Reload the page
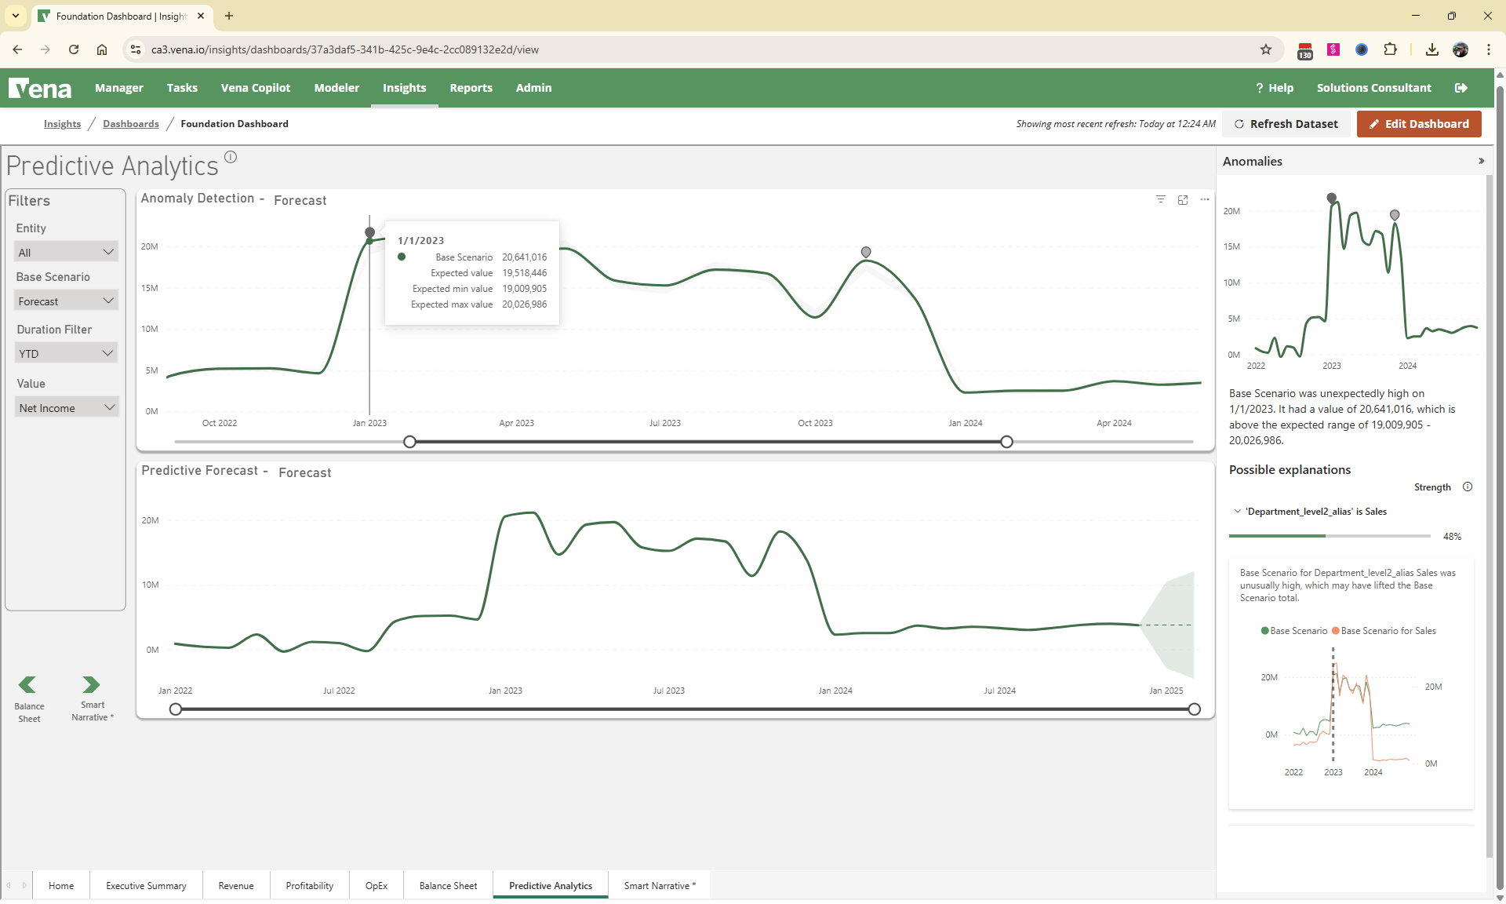This screenshot has width=1506, height=904. (x=74, y=49)
